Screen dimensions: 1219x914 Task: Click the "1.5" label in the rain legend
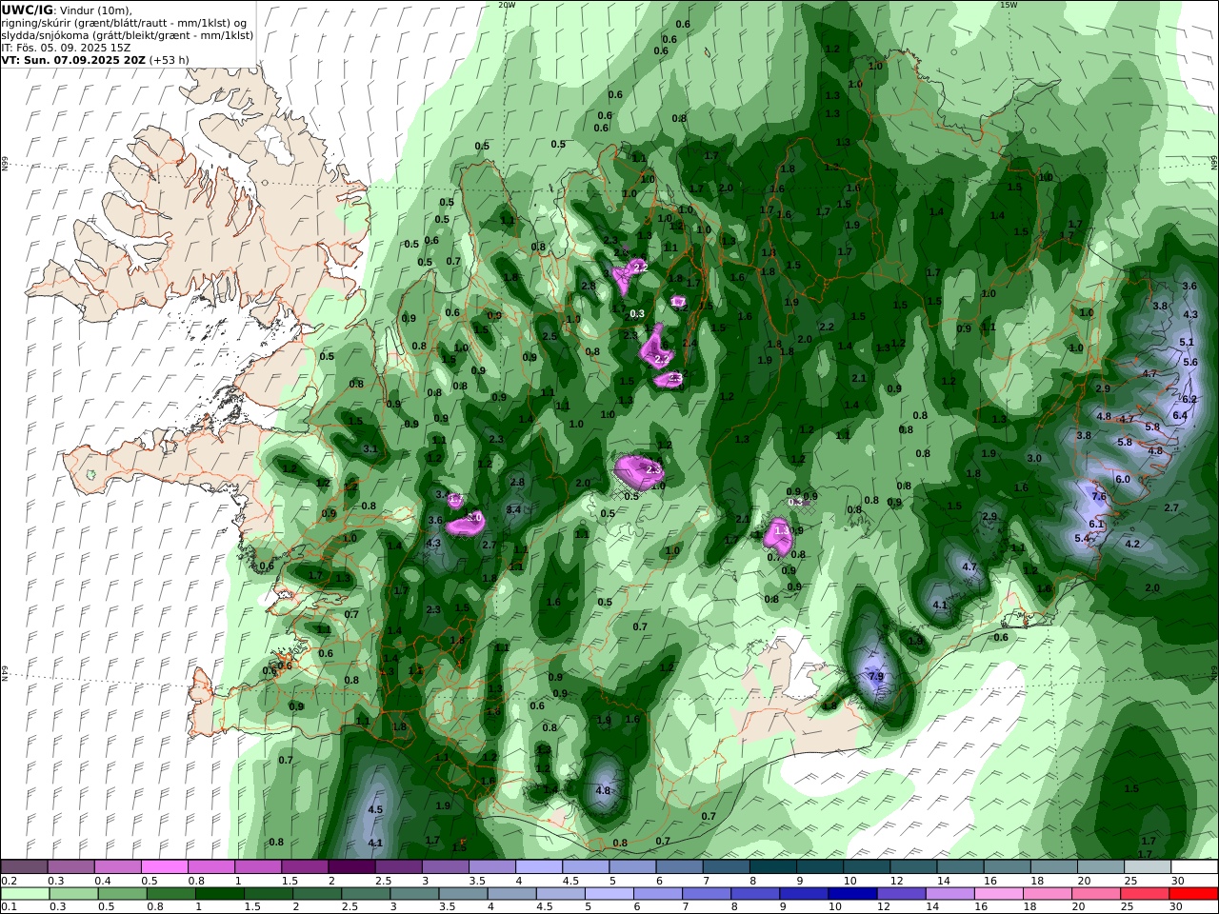[251, 907]
